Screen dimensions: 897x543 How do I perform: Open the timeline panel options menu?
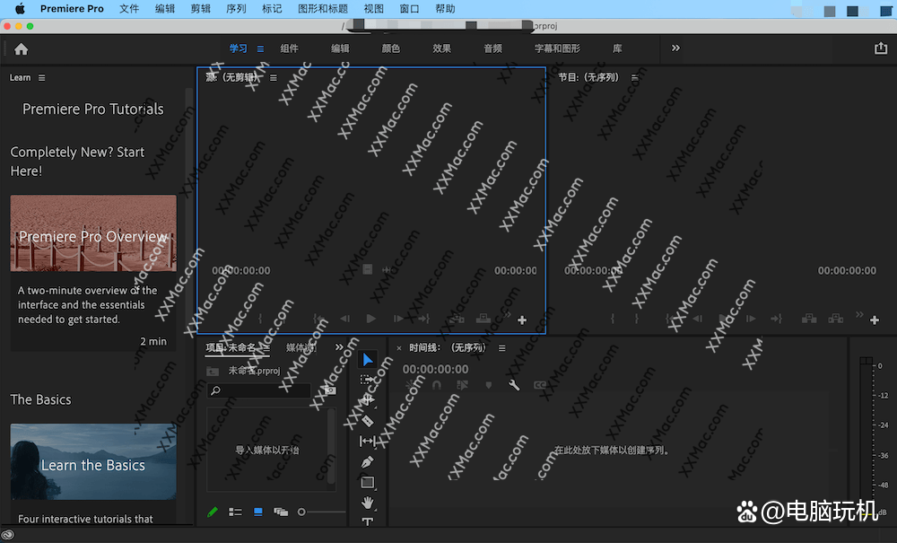[x=502, y=348]
